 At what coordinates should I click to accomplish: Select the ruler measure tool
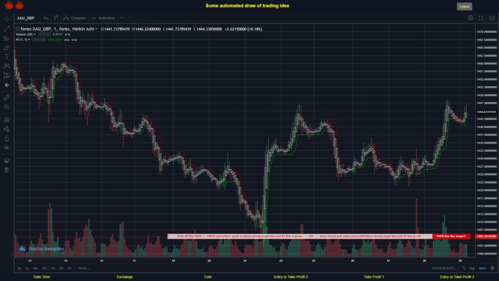tap(7, 98)
